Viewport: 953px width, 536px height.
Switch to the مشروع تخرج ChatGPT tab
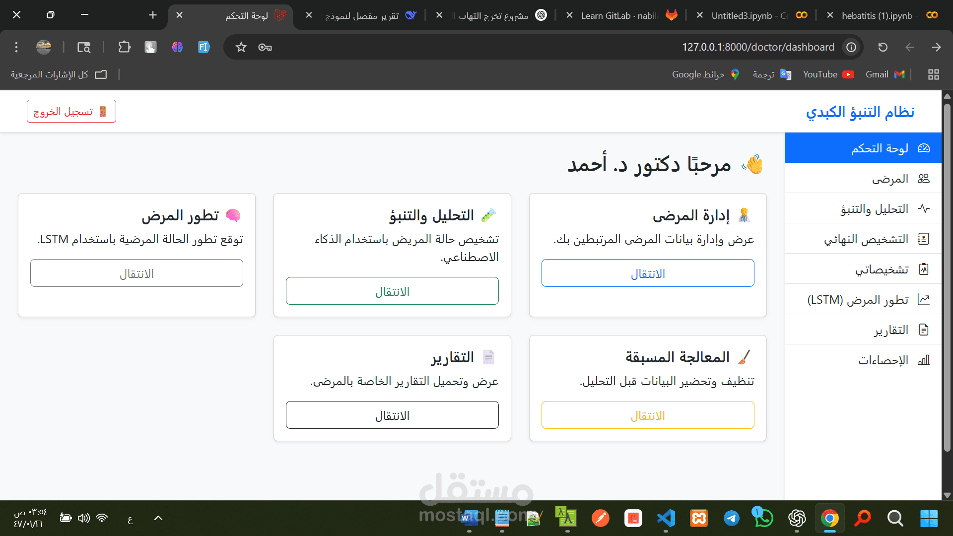tap(491, 15)
